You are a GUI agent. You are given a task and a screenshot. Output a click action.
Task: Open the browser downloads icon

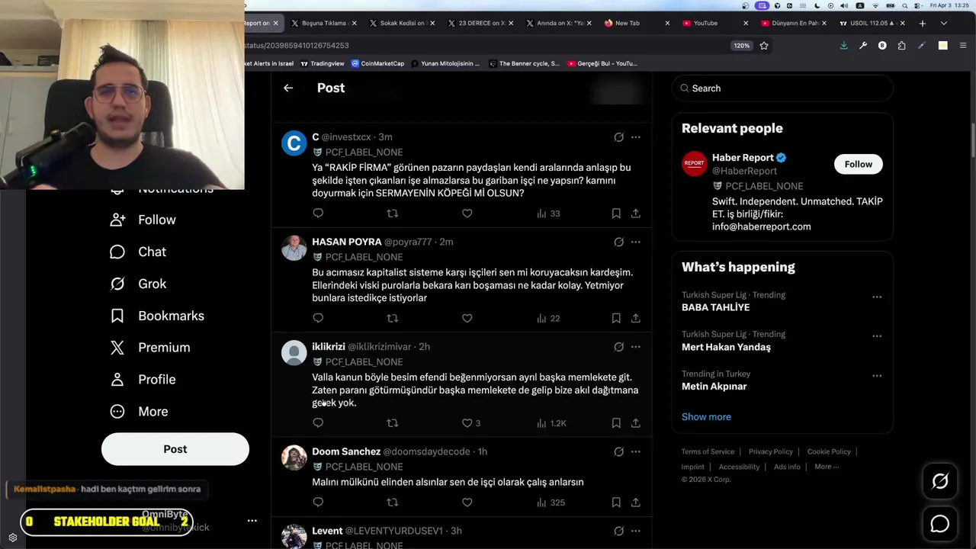click(843, 46)
